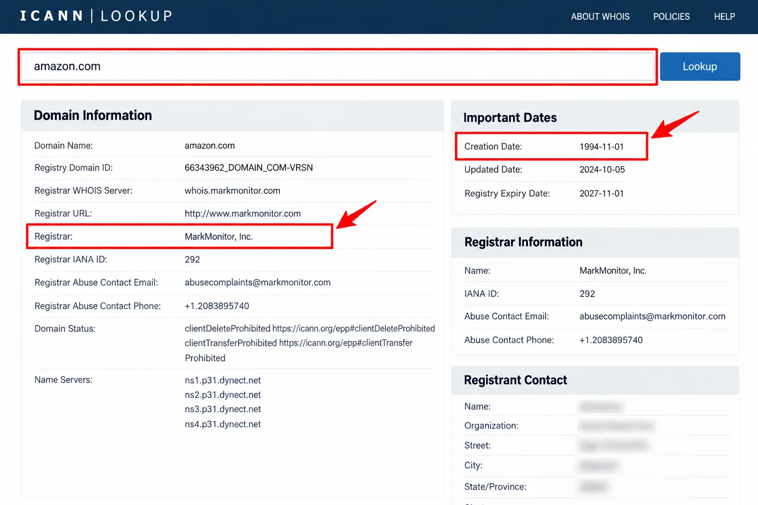Select the Registrar Abuse Contact Email value

coord(258,283)
